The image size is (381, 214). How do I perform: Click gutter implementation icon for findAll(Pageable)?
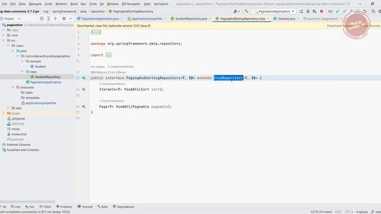pos(84,106)
